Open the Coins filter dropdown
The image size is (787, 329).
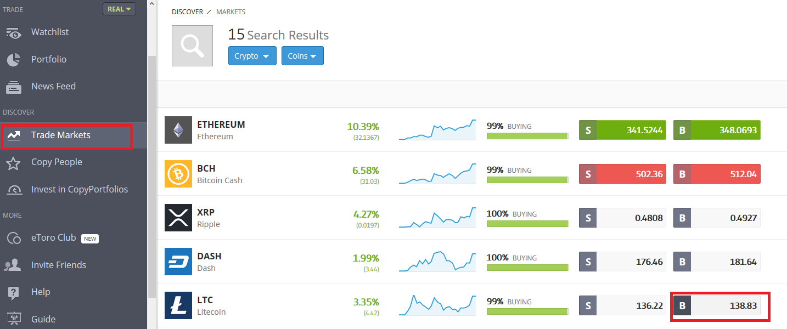point(302,56)
